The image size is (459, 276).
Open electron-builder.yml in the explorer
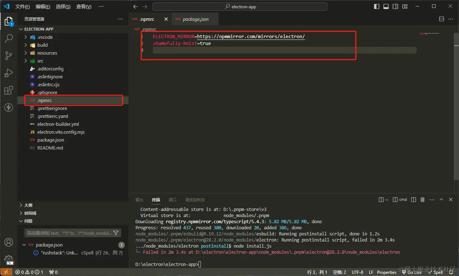coord(73,124)
